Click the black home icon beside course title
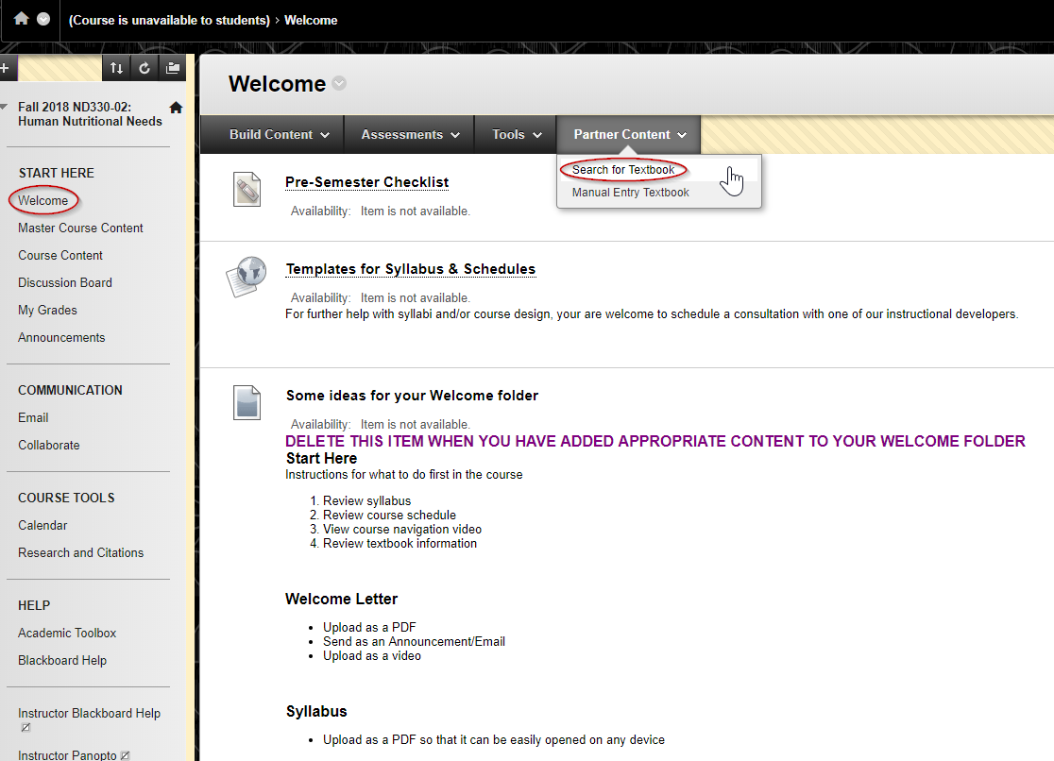The width and height of the screenshot is (1054, 761). click(176, 108)
